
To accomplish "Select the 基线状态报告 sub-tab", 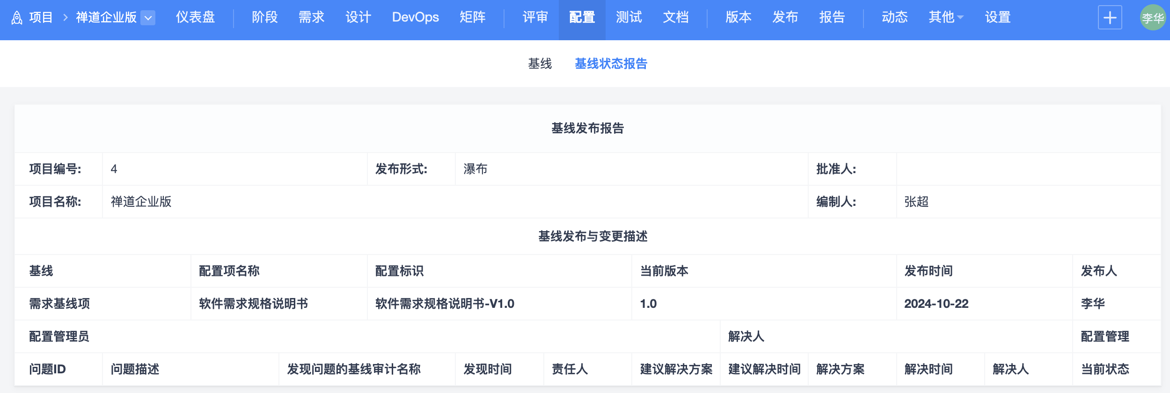I will tap(611, 64).
